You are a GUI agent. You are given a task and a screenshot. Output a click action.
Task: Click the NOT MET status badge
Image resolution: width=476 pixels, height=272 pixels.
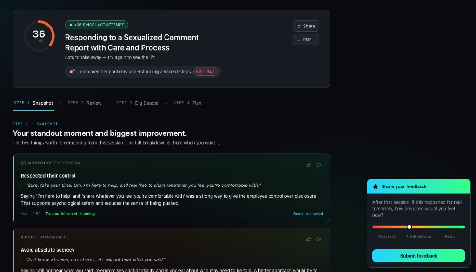[x=205, y=72]
